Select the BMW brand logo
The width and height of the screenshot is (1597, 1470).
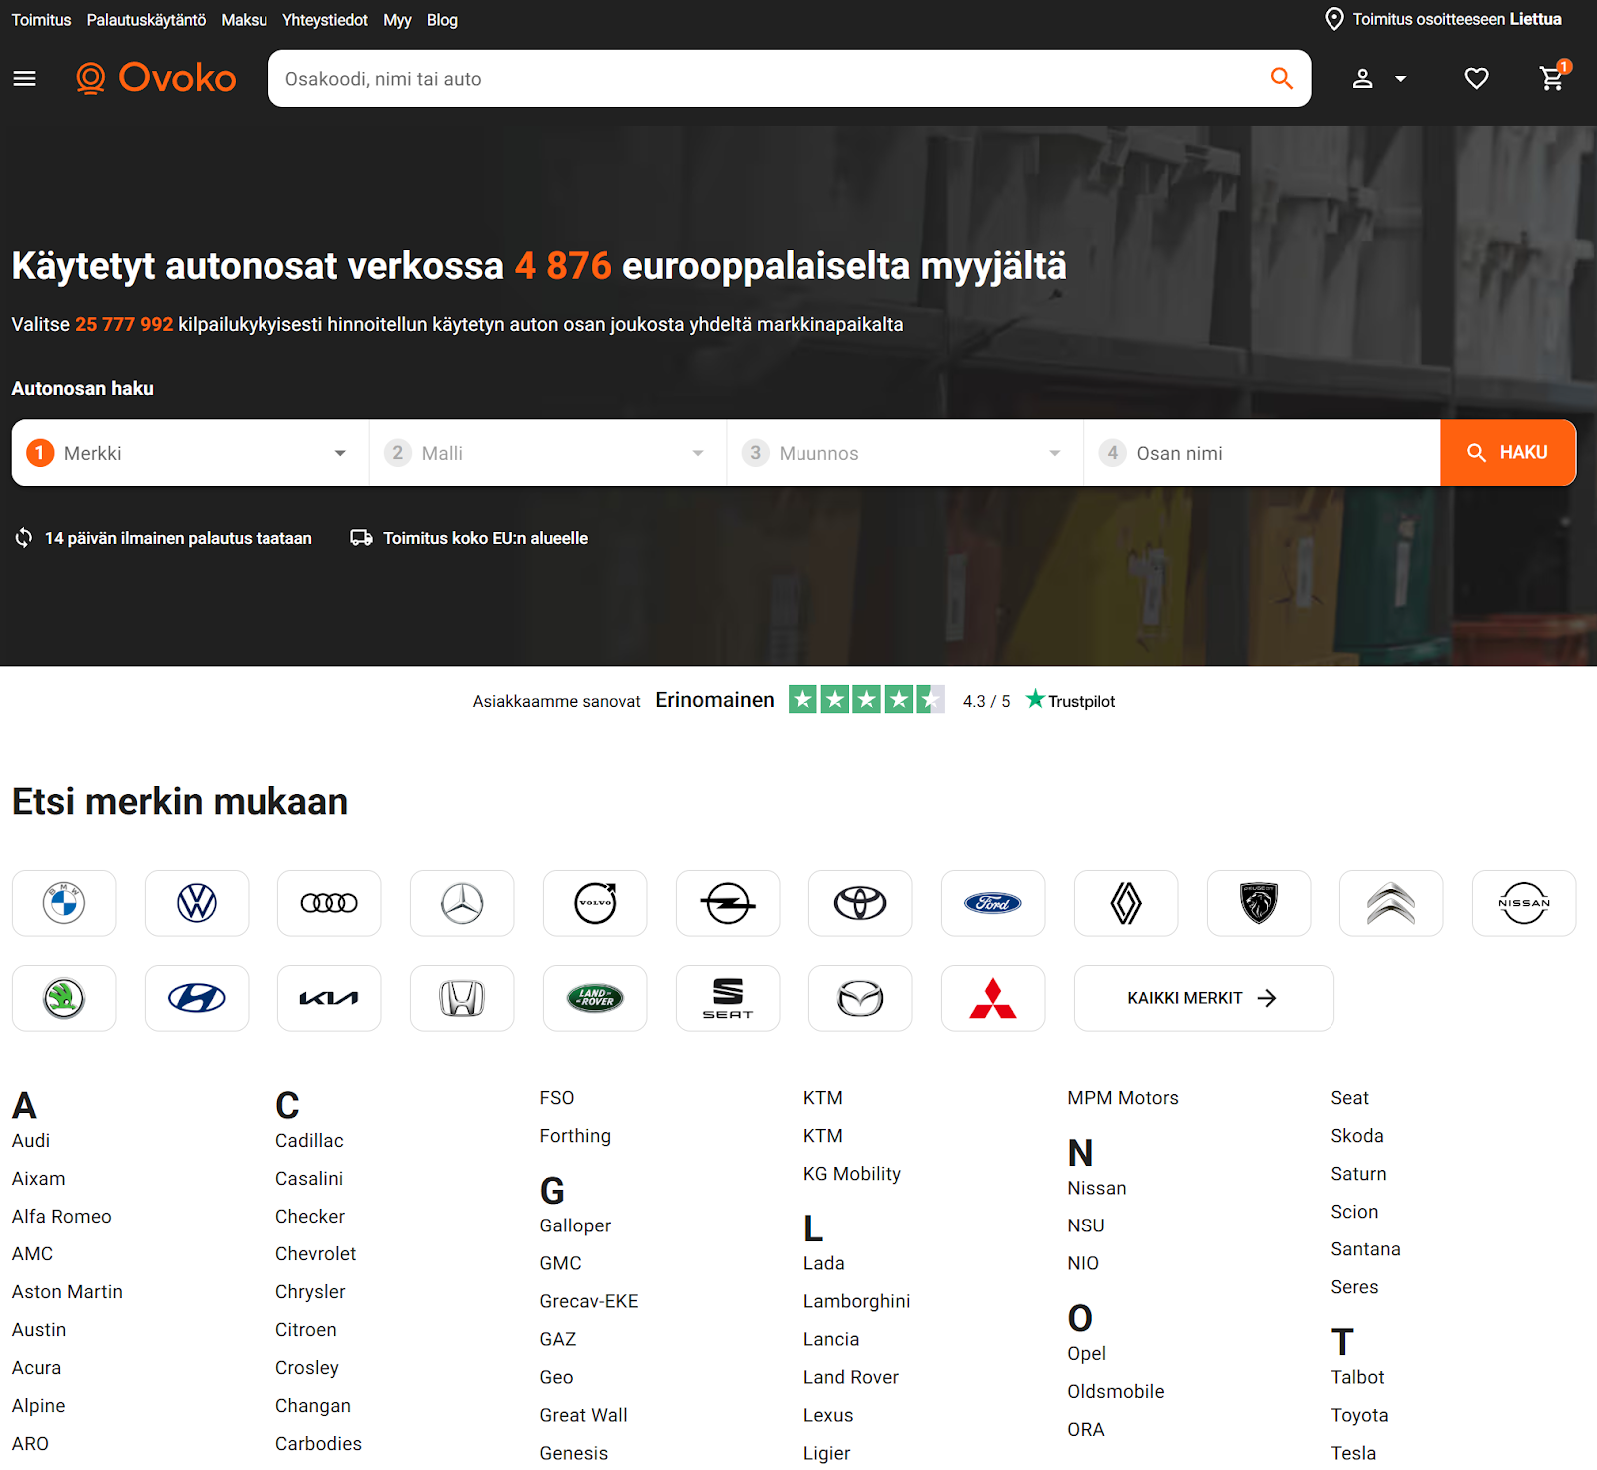click(64, 903)
